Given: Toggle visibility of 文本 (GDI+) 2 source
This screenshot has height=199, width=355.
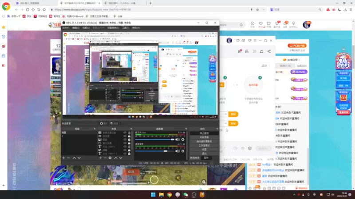Looking at the screenshot, I should [125, 153].
